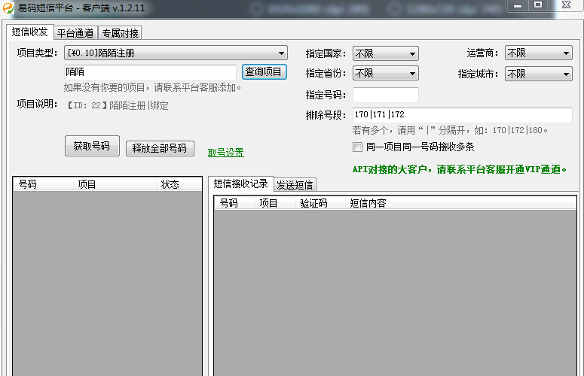
Task: Expand the 指定省份 dropdown
Action: coord(386,73)
